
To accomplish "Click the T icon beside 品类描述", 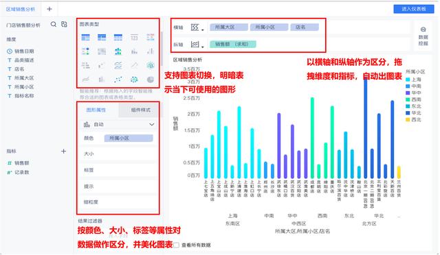I will pyautogui.click(x=10, y=60).
